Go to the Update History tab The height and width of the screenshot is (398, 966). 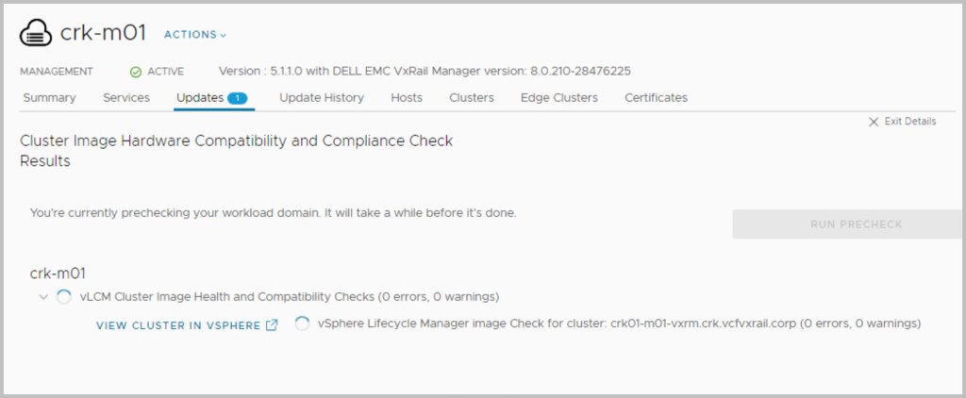pos(322,98)
